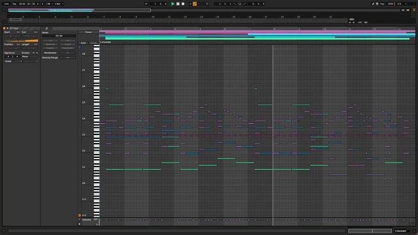Viewport: 418px width, 235px height.
Task: Adjust the Velocity Range field
Action: click(x=67, y=57)
